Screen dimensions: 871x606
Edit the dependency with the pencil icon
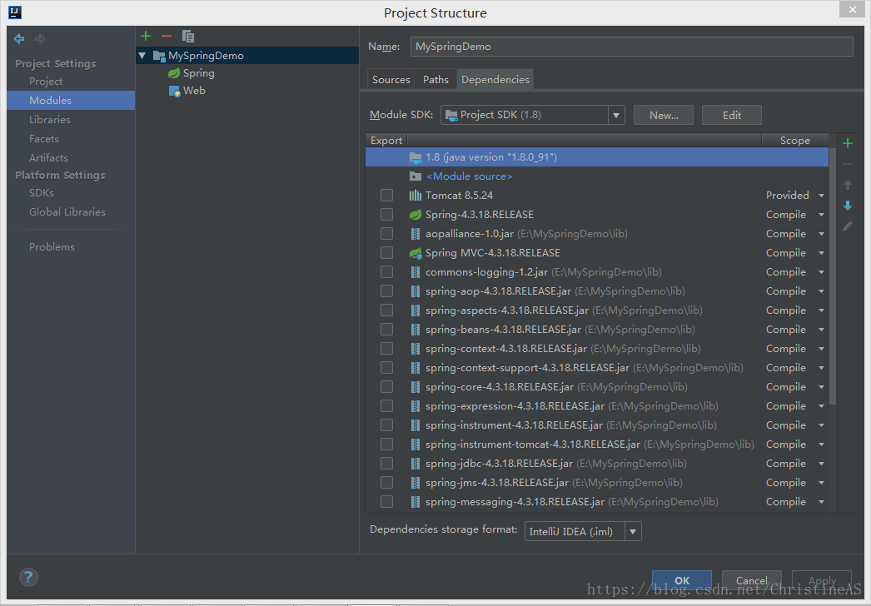848,226
